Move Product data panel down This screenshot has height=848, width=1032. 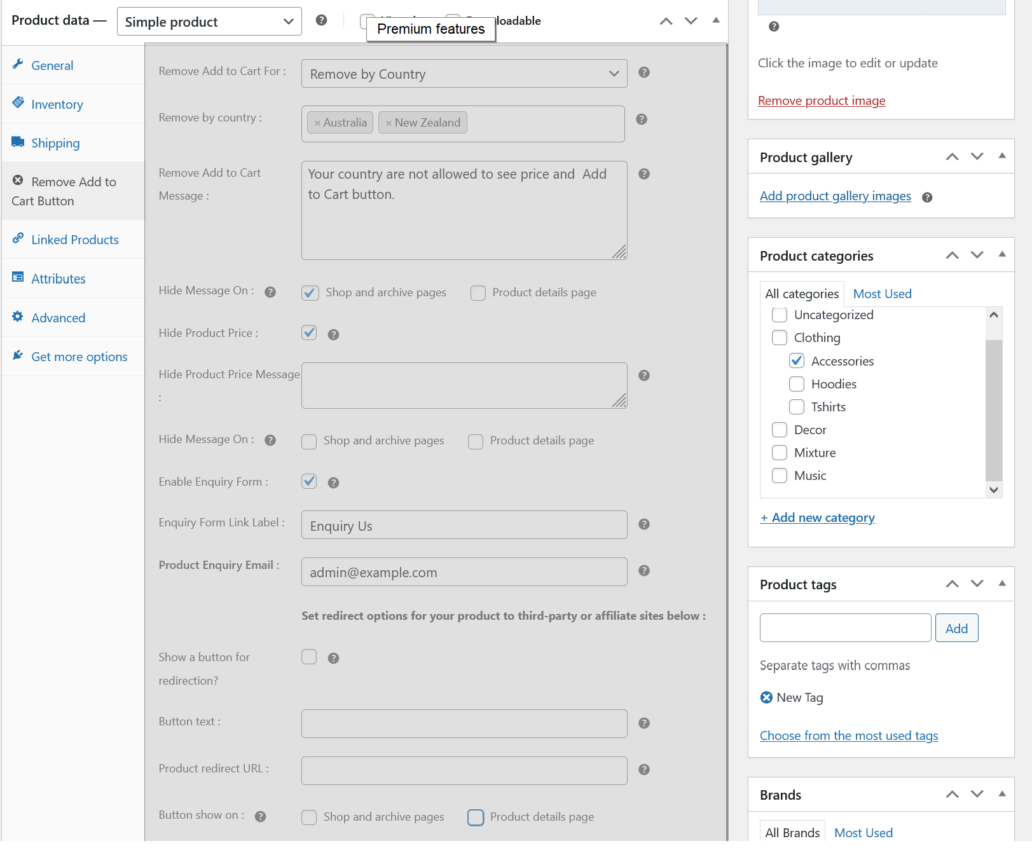point(691,21)
